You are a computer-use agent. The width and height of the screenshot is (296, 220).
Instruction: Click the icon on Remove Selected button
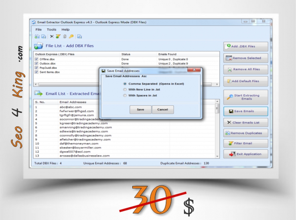coord(229,58)
